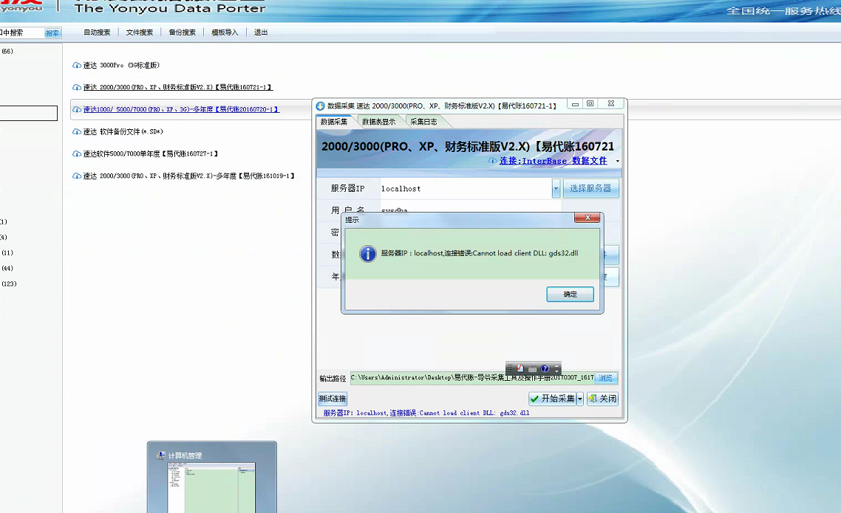Click the 服务器IP field showing localhost
Screen dimensions: 841x513
pyautogui.click(x=466, y=188)
